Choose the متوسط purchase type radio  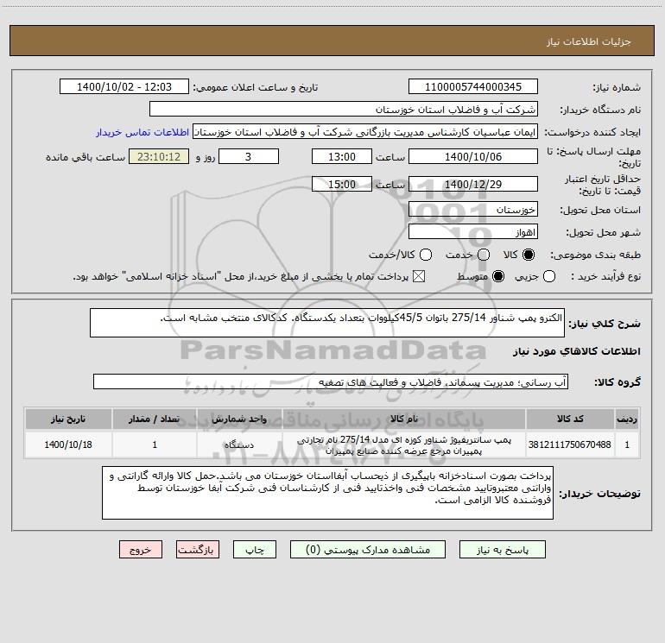pos(498,276)
